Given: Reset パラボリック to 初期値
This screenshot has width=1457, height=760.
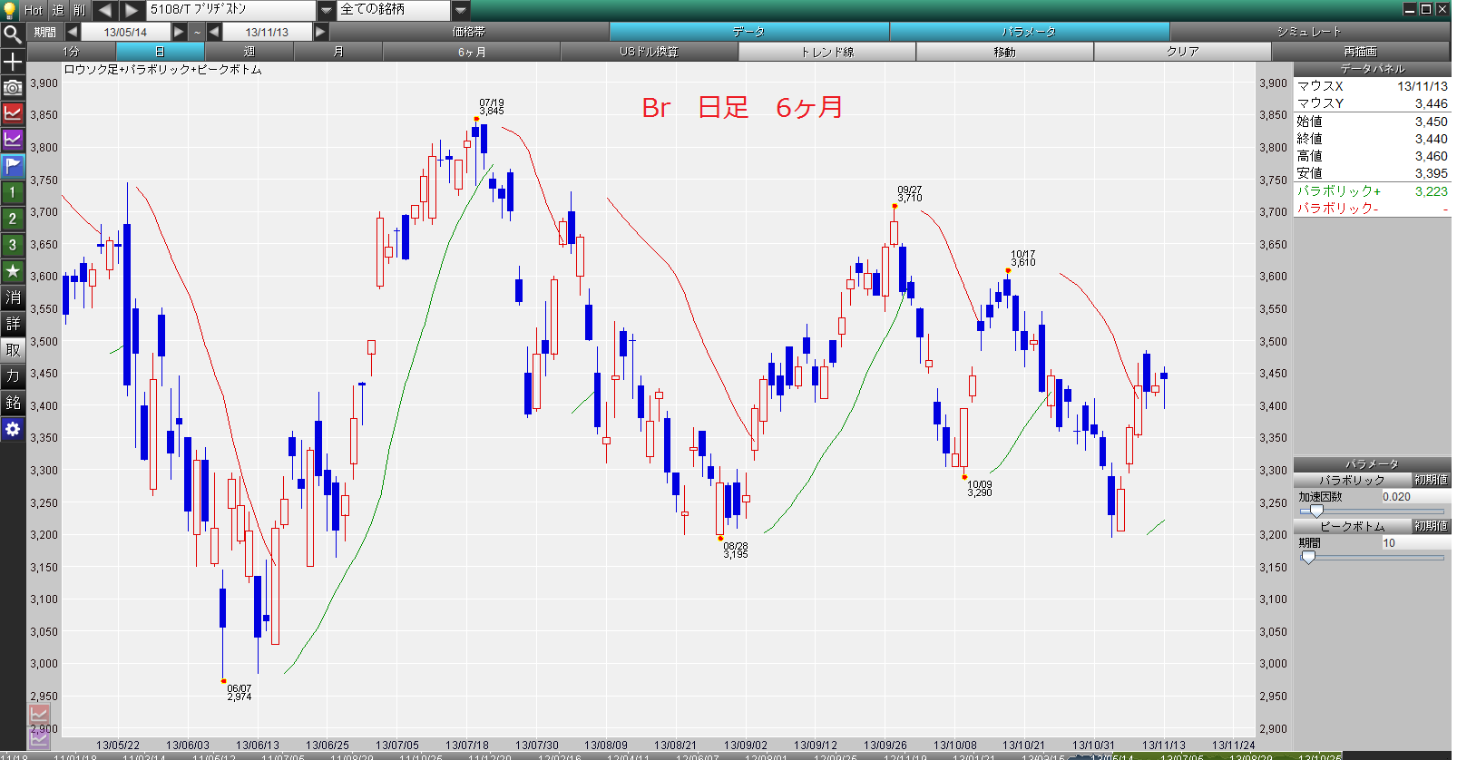Looking at the screenshot, I should pyautogui.click(x=1431, y=480).
